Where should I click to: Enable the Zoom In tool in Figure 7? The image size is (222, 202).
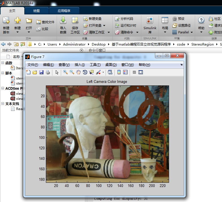[x=65, y=72]
